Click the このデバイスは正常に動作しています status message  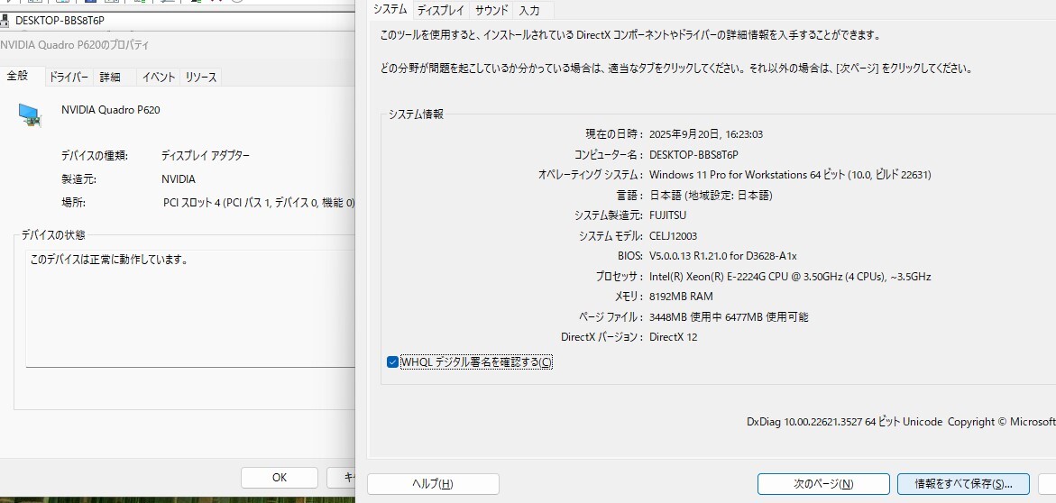[108, 260]
